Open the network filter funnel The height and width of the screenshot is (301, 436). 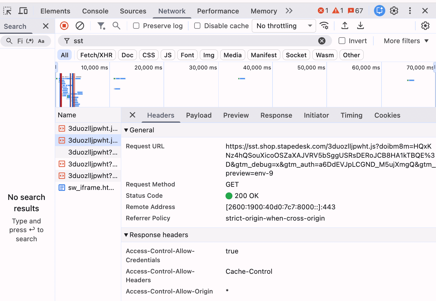coord(101,26)
